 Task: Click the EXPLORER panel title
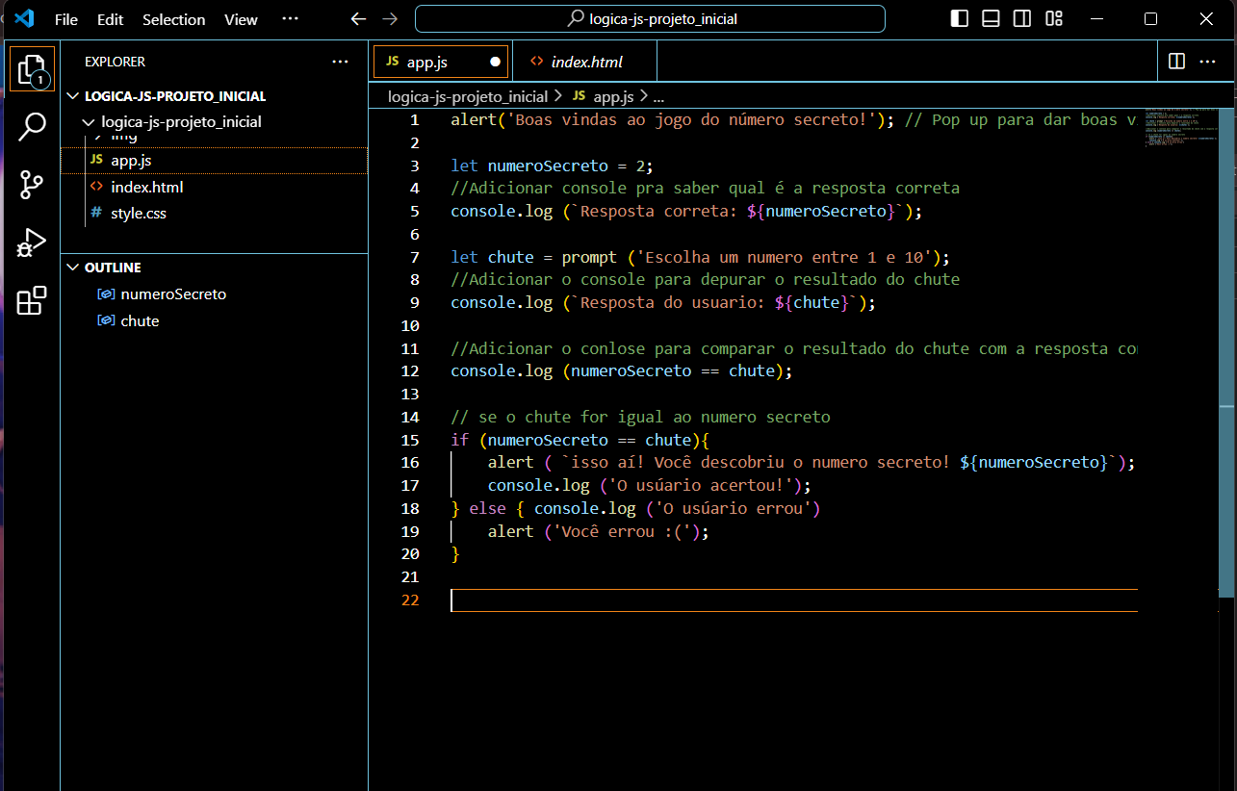click(115, 62)
